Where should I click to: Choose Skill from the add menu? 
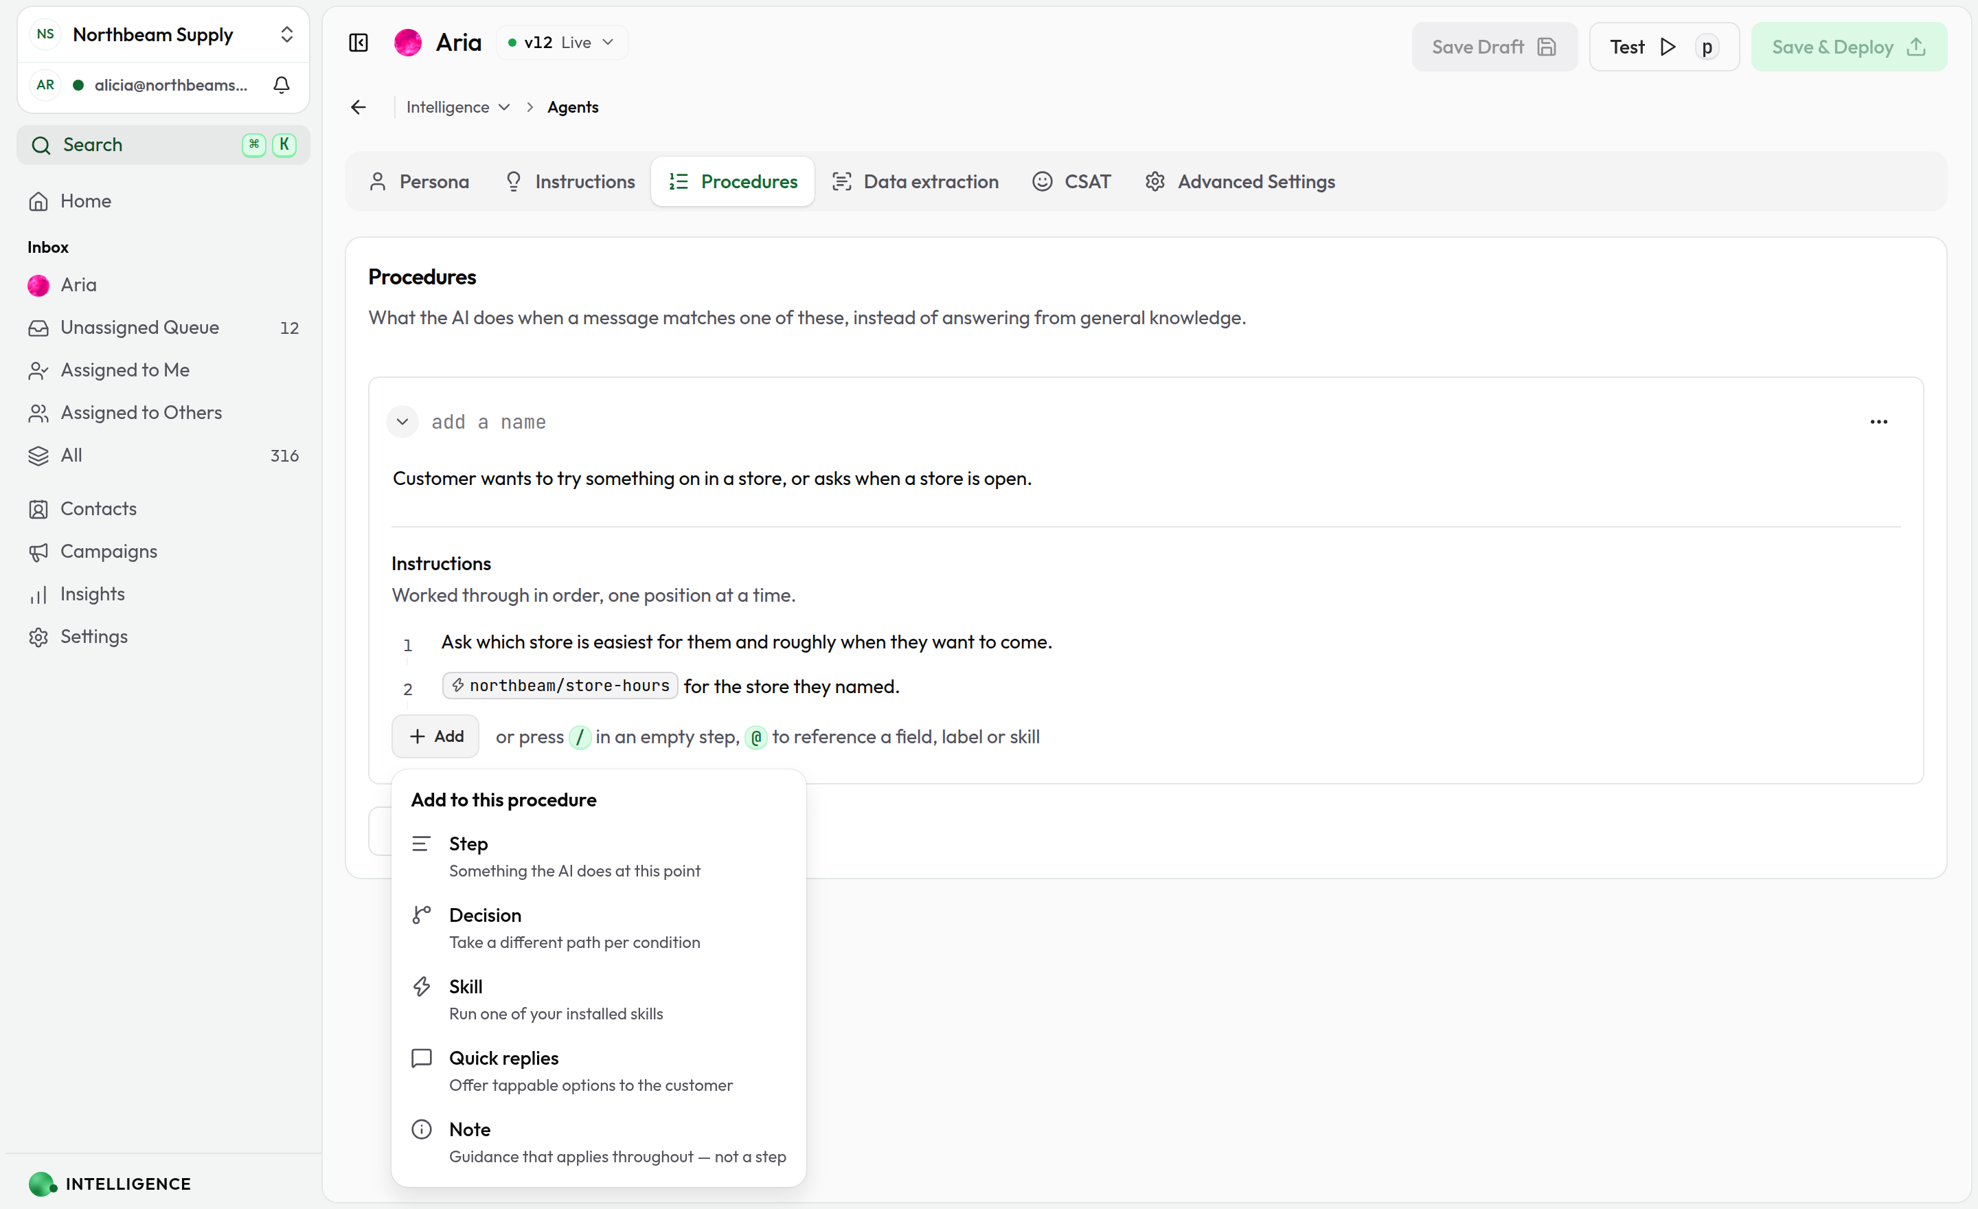(598, 999)
